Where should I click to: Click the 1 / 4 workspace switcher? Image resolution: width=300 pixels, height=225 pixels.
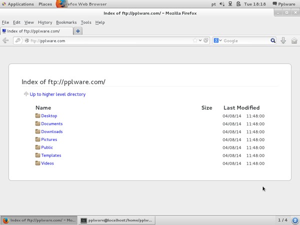coord(282,220)
